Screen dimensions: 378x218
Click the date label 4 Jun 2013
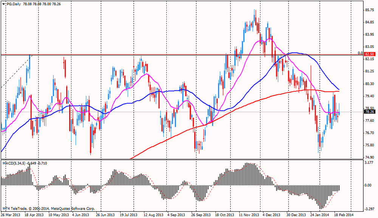[81, 215]
